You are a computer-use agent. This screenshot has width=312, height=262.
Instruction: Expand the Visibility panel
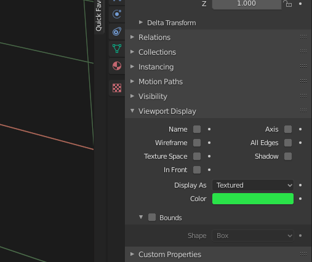point(132,96)
